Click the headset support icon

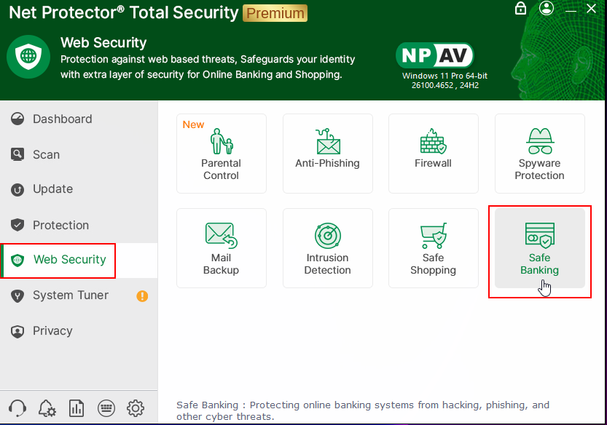click(17, 408)
